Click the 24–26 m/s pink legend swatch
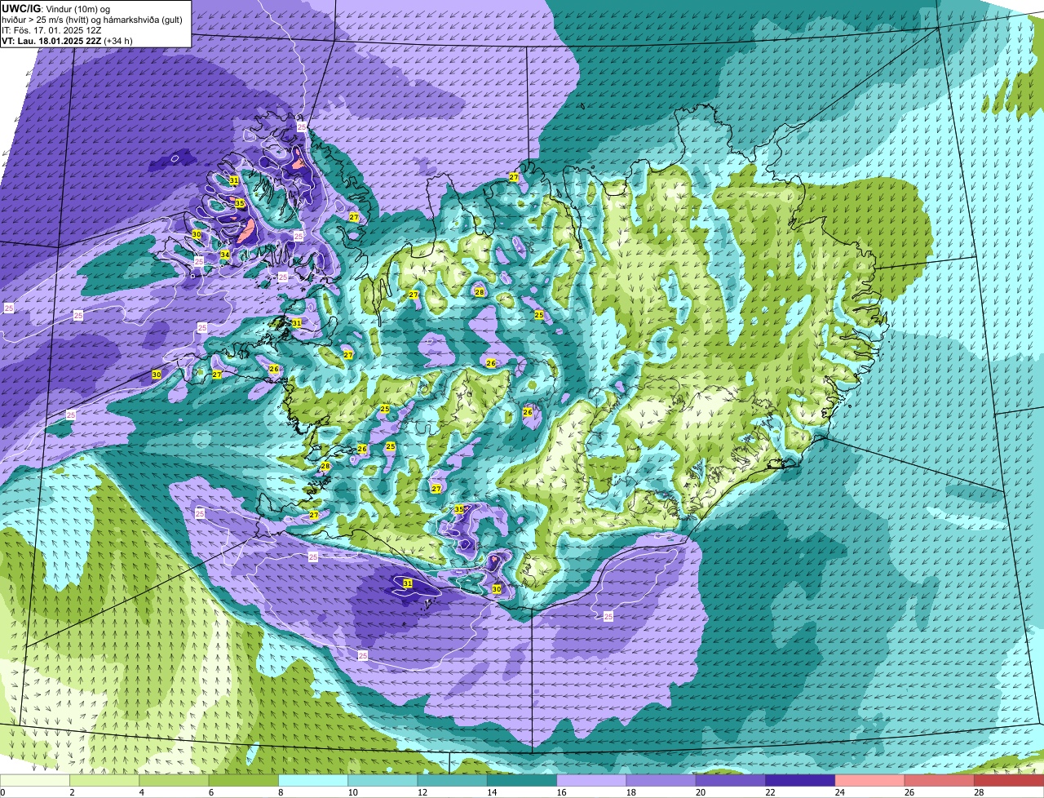 coord(870,780)
